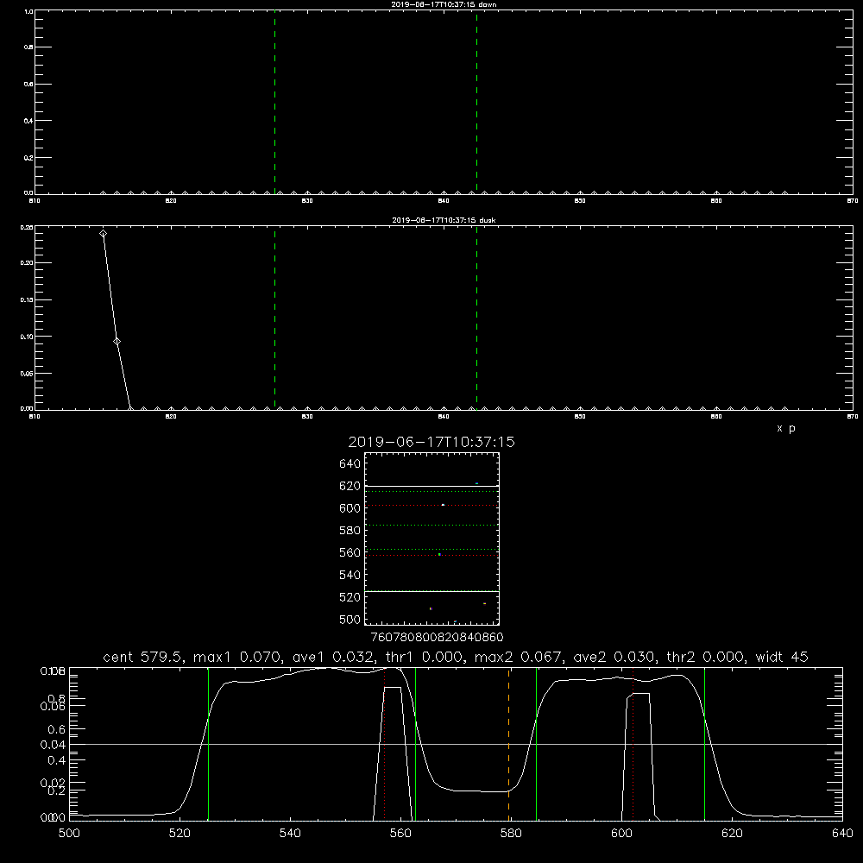This screenshot has width=863, height=863.
Task: Click the small center image plot
Action: click(x=431, y=539)
